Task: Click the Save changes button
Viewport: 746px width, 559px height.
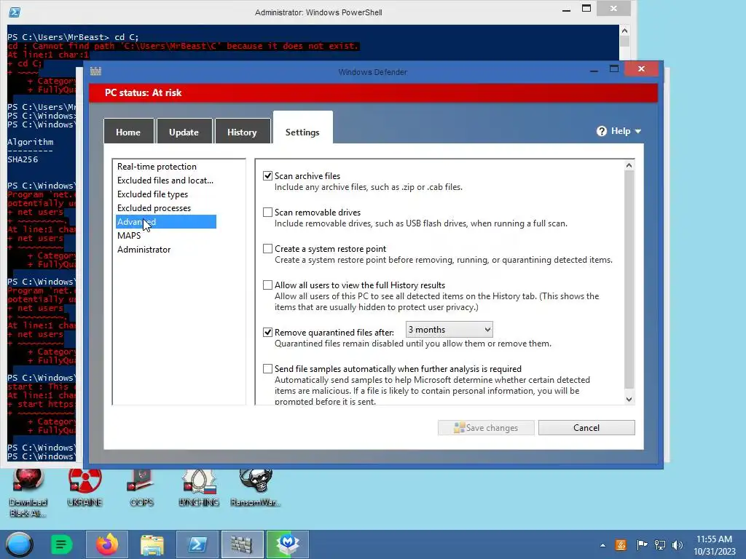Action: tap(486, 428)
